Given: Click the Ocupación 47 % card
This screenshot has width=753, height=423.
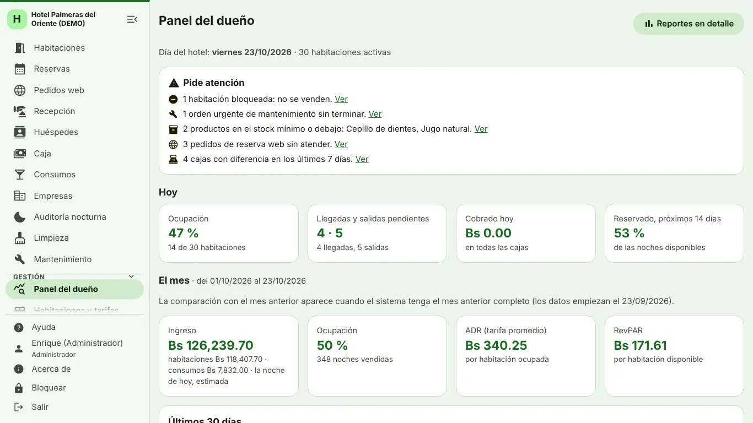Looking at the screenshot, I should [229, 234].
